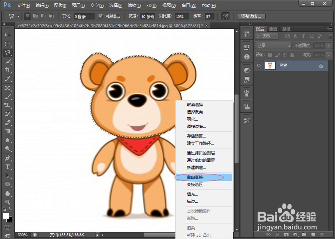Select the Move tool
Screen dimensions: 335x239
click(x=8, y=35)
